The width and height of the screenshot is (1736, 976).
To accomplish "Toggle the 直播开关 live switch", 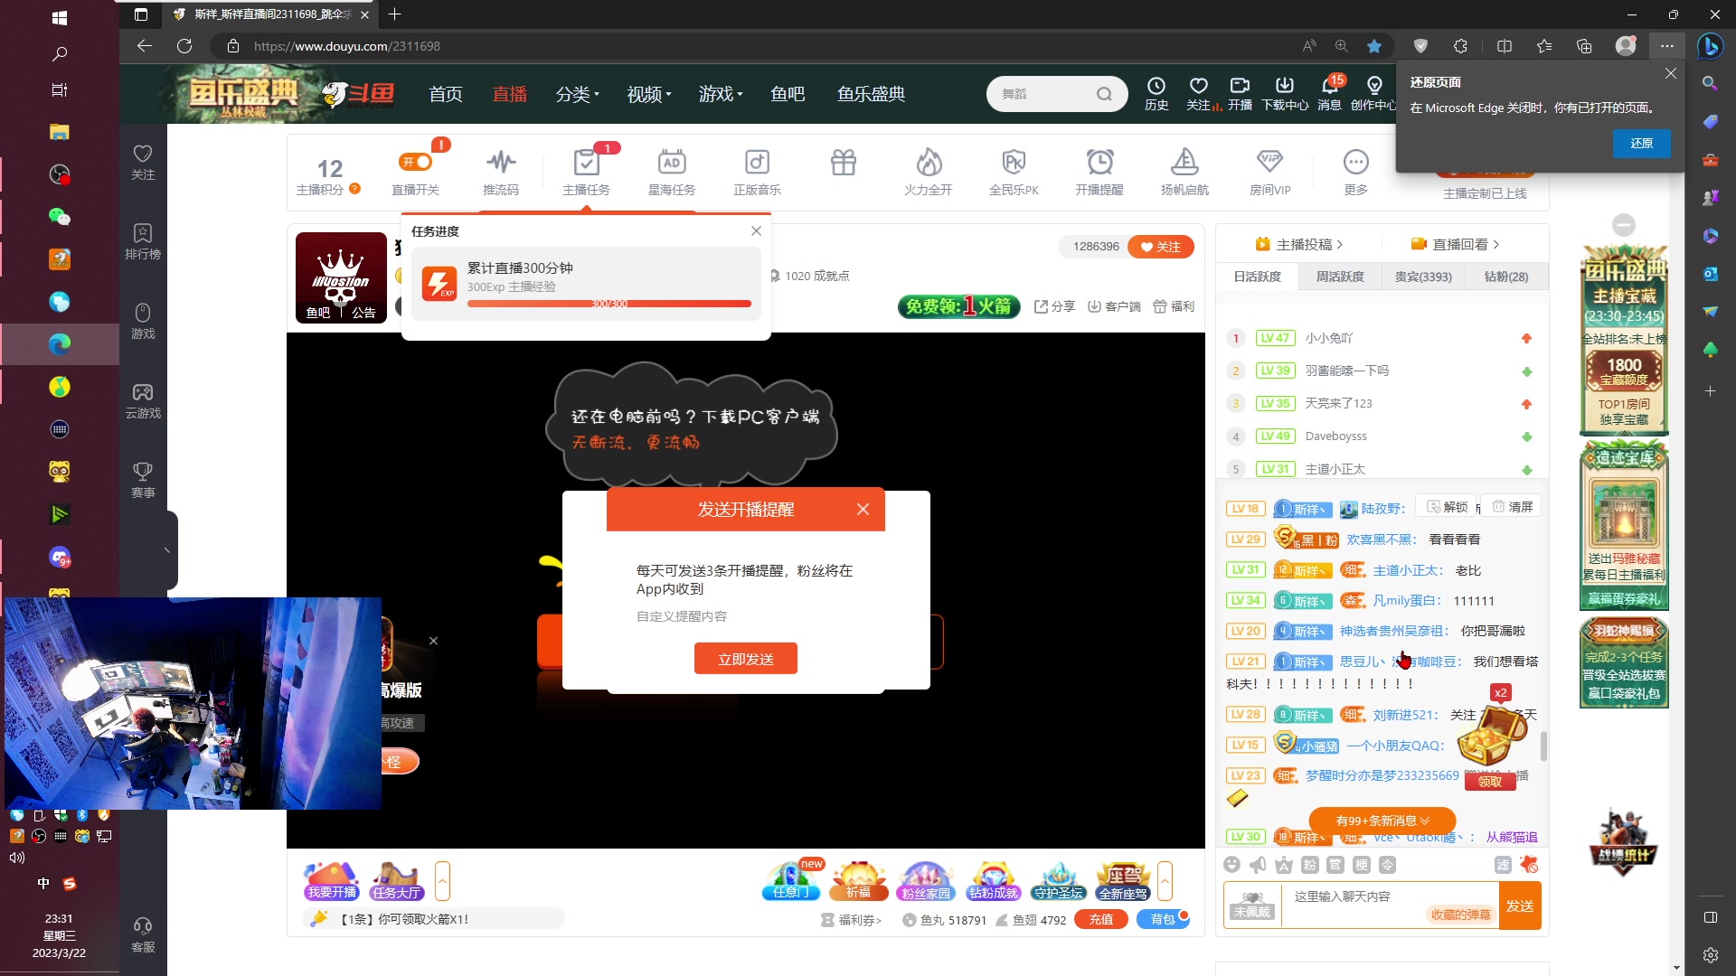I will click(416, 160).
